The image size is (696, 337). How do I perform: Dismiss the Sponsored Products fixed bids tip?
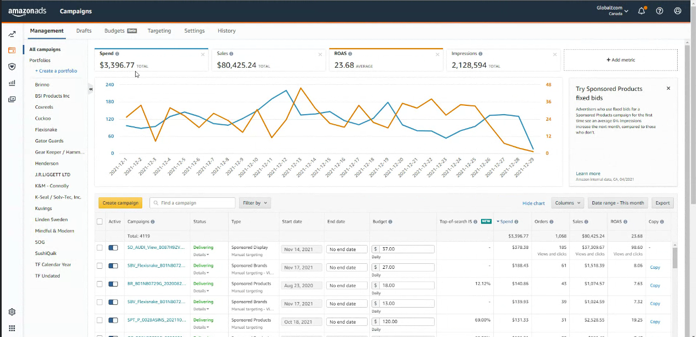[668, 89]
